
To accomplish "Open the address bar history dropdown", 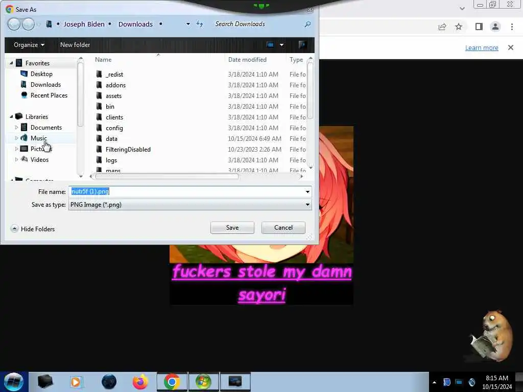I will pos(188,24).
